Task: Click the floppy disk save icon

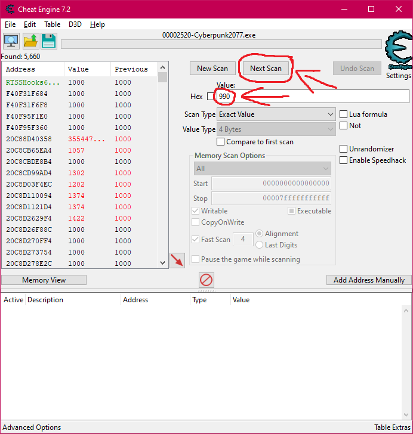Action: (49, 41)
